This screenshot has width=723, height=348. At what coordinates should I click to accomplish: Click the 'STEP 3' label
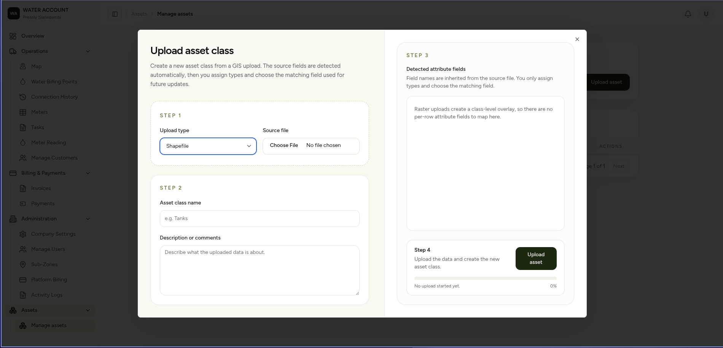pos(417,55)
